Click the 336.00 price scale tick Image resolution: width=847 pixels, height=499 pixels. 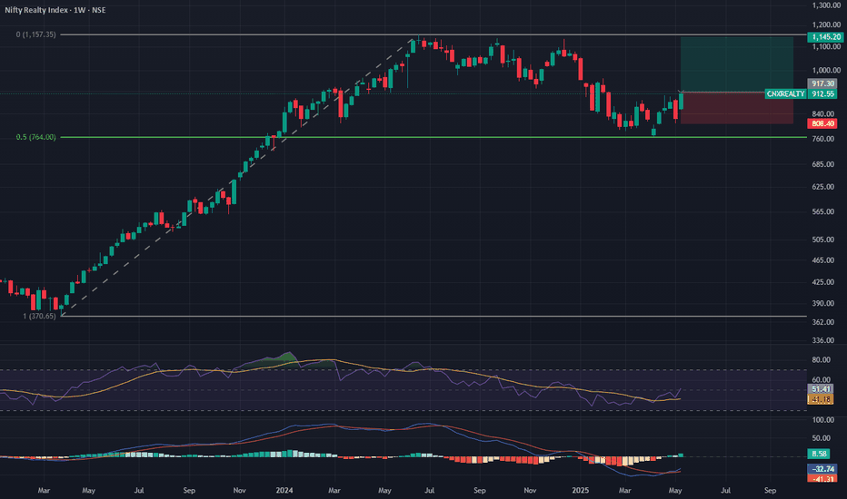(823, 340)
